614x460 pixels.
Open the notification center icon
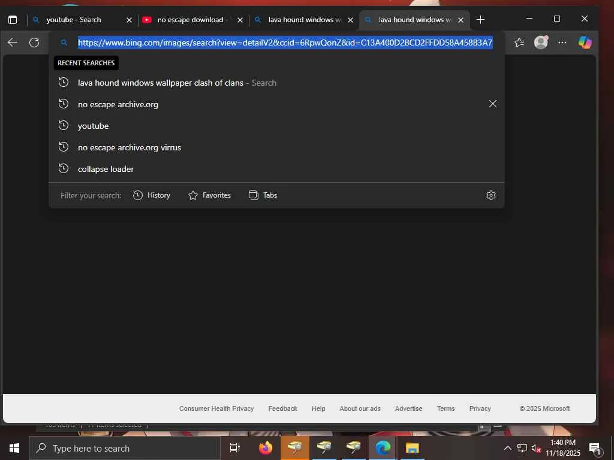pyautogui.click(x=594, y=448)
